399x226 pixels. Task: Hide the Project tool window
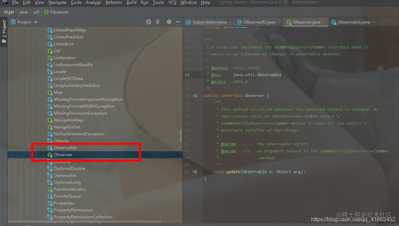pos(178,22)
